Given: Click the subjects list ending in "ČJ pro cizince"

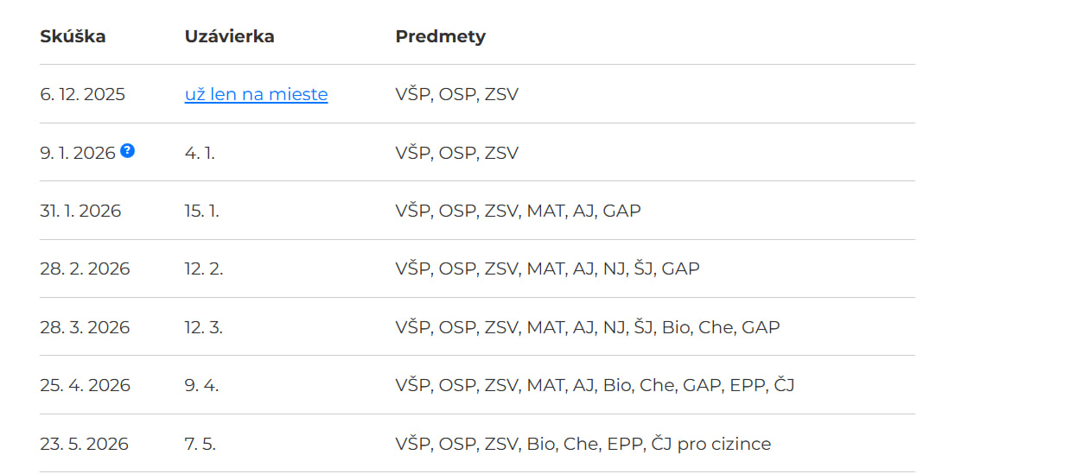Looking at the screenshot, I should pos(583,444).
